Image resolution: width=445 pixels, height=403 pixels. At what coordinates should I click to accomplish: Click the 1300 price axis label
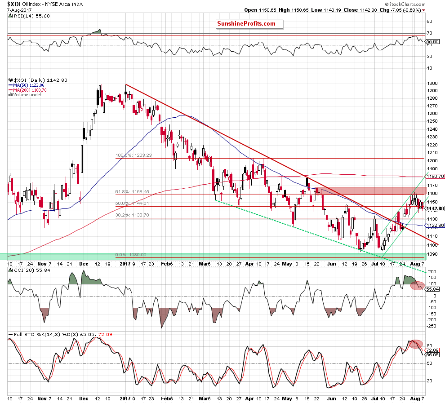click(x=432, y=84)
